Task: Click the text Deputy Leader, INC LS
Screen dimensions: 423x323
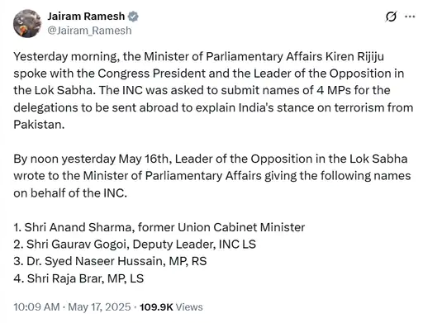Action: [194, 245]
